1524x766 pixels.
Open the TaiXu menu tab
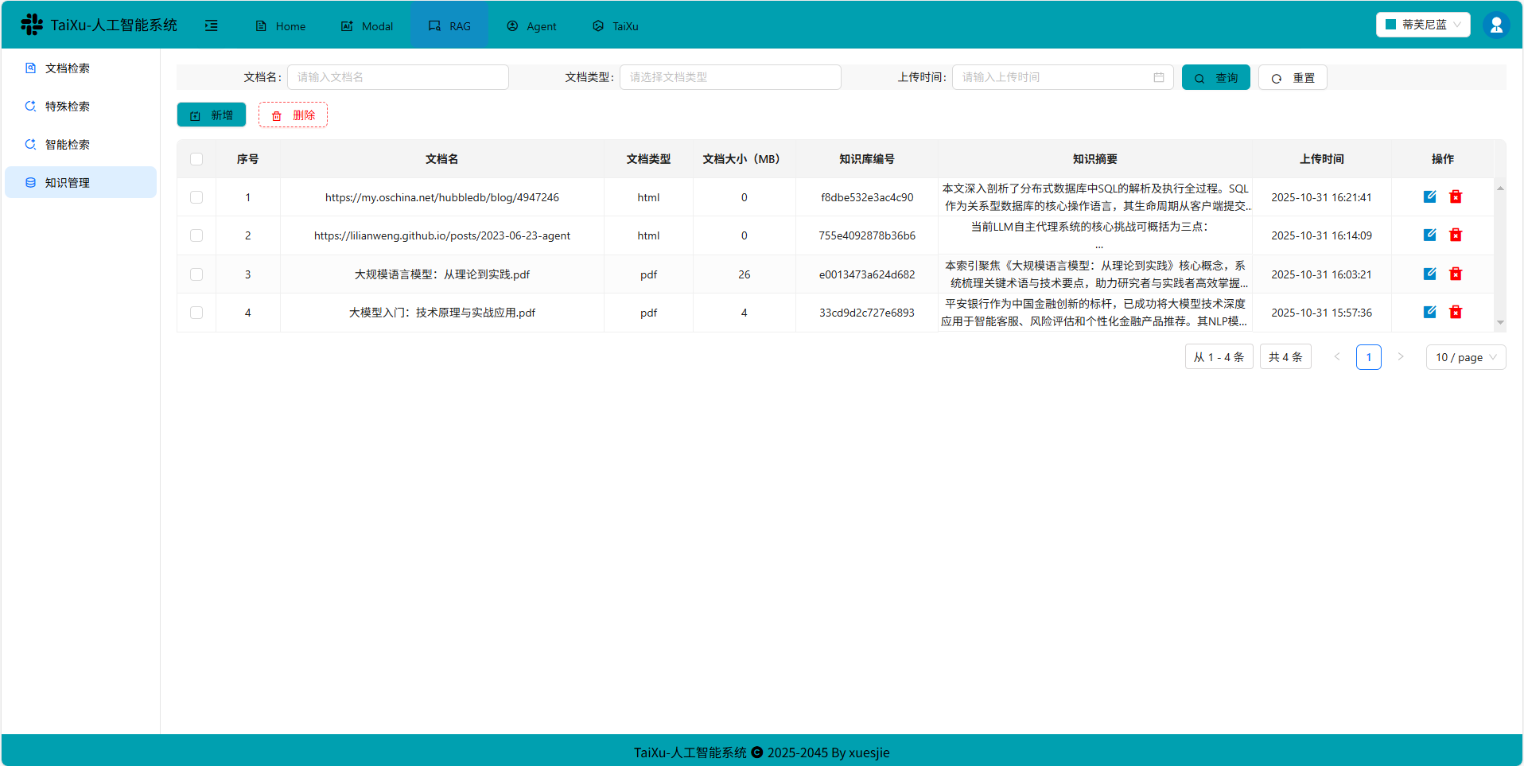click(x=616, y=26)
